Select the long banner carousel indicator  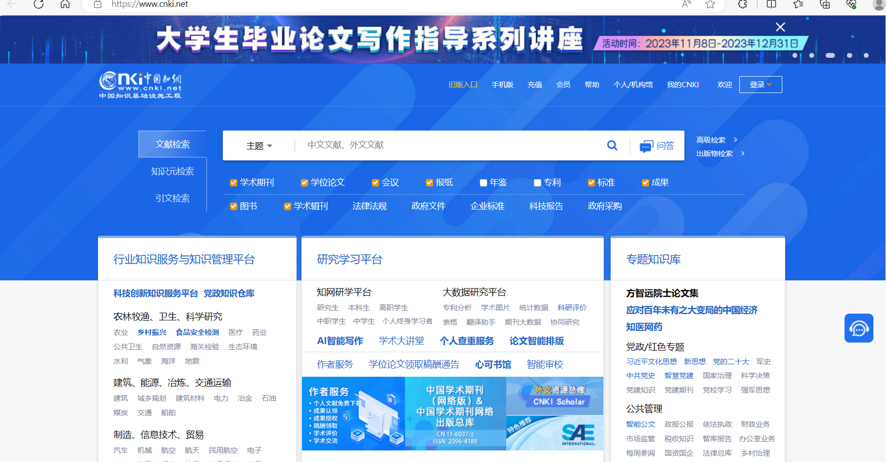[x=830, y=55]
